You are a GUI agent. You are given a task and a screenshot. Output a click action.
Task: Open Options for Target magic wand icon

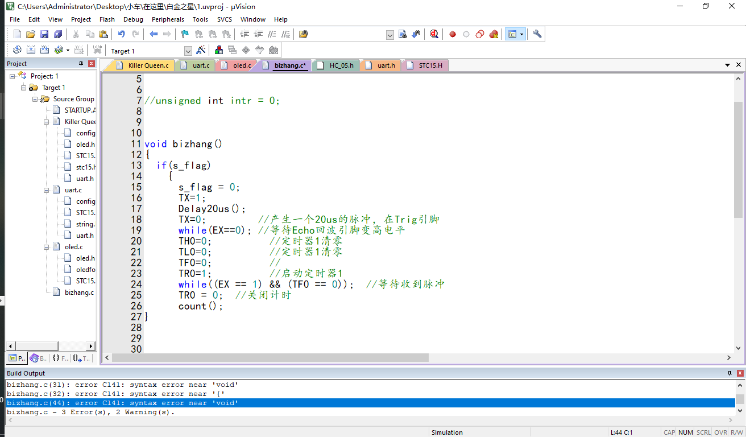pos(201,50)
